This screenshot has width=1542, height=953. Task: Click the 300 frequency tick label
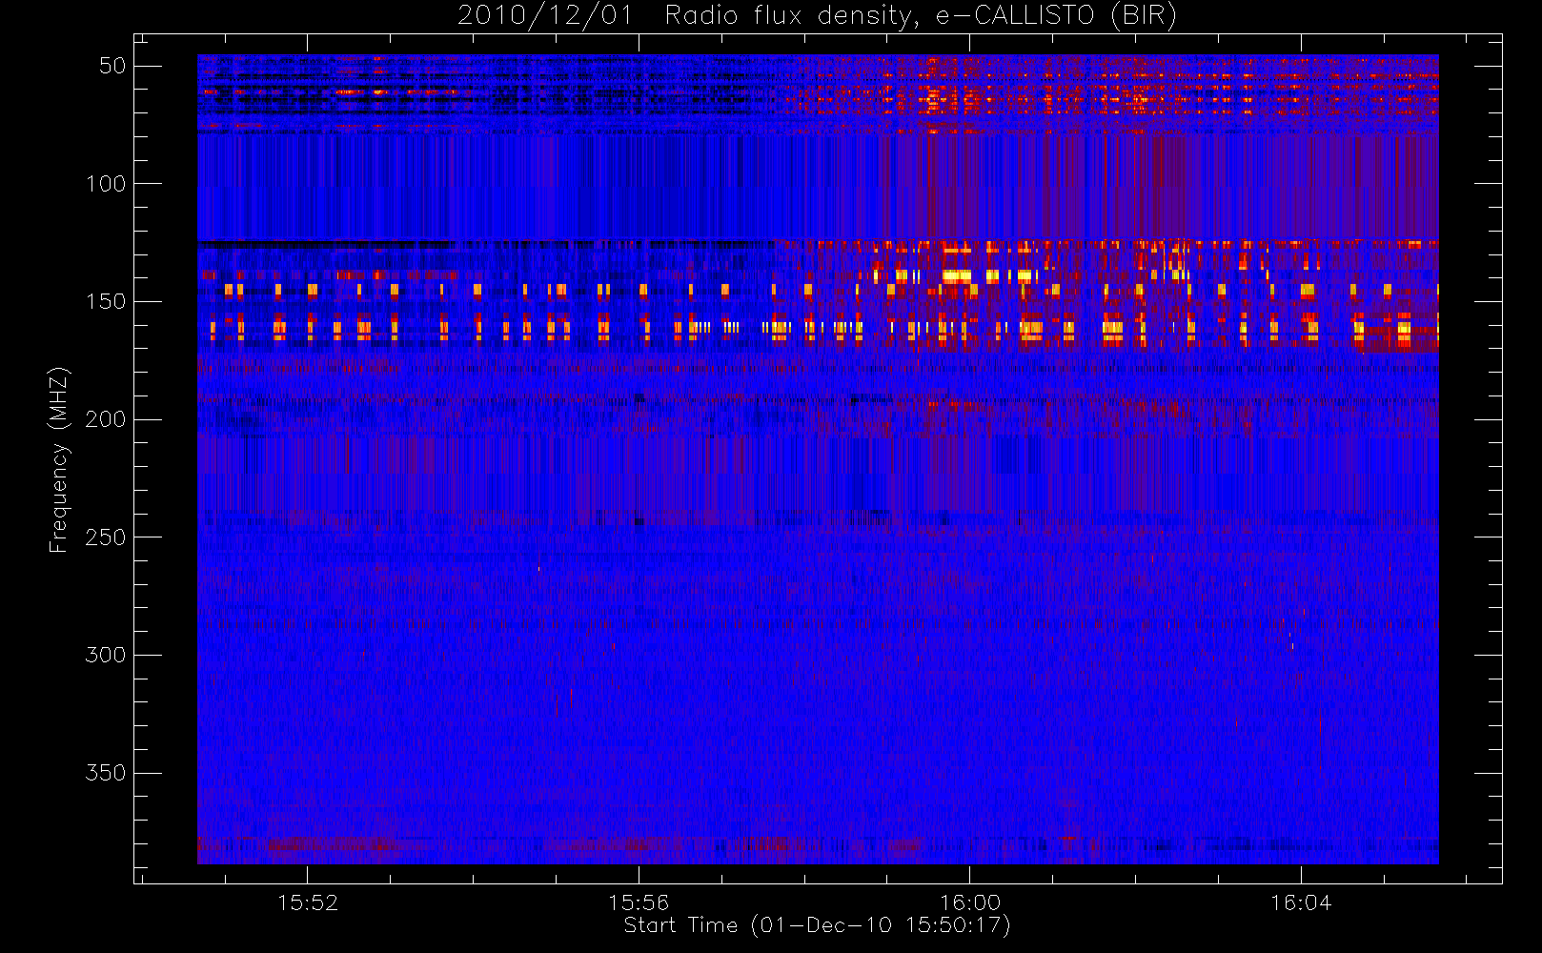[x=106, y=655]
